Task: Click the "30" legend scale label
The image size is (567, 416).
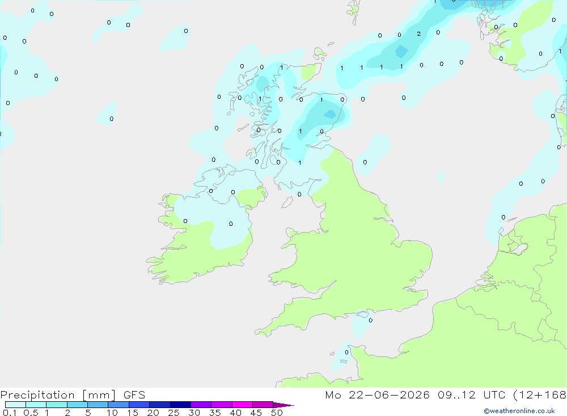Action: tap(194, 413)
